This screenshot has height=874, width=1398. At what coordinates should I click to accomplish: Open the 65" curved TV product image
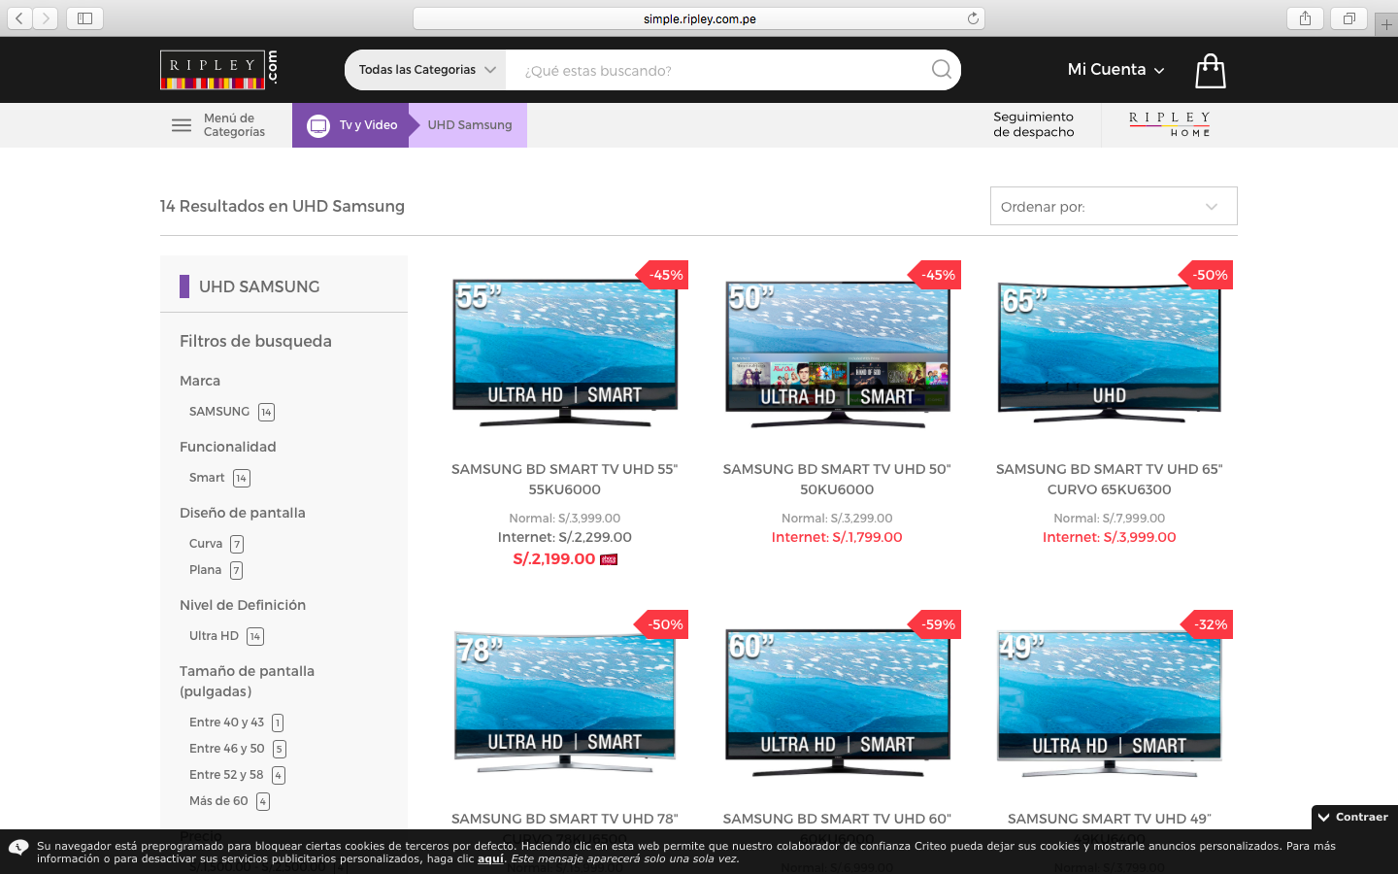pos(1109,353)
